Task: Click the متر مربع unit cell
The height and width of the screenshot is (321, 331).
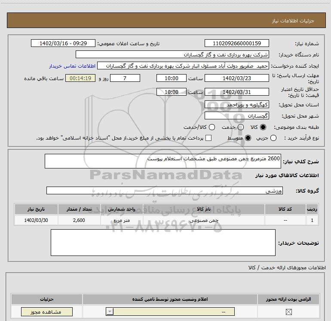Action: 122,220
